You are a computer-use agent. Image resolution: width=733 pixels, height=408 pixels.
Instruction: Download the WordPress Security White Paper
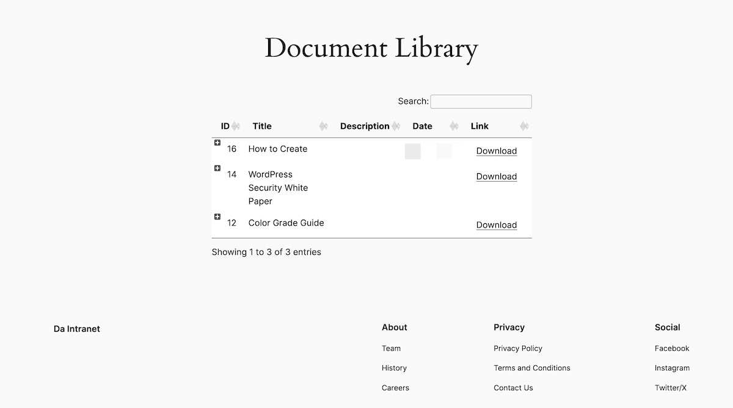(x=496, y=176)
